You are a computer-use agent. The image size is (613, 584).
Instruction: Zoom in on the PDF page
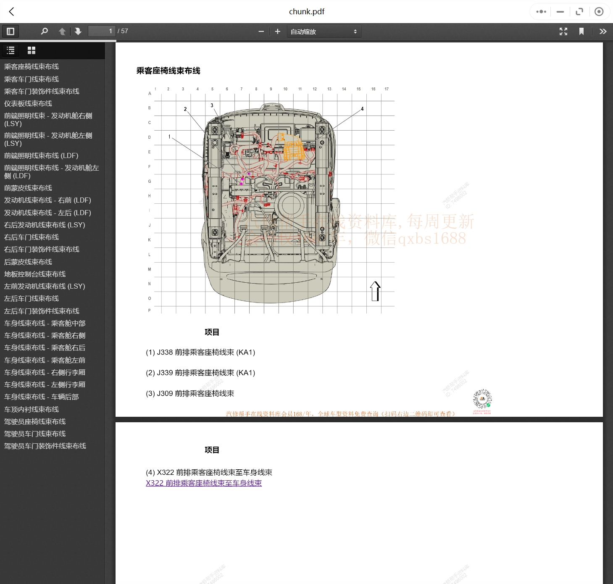[x=277, y=31]
